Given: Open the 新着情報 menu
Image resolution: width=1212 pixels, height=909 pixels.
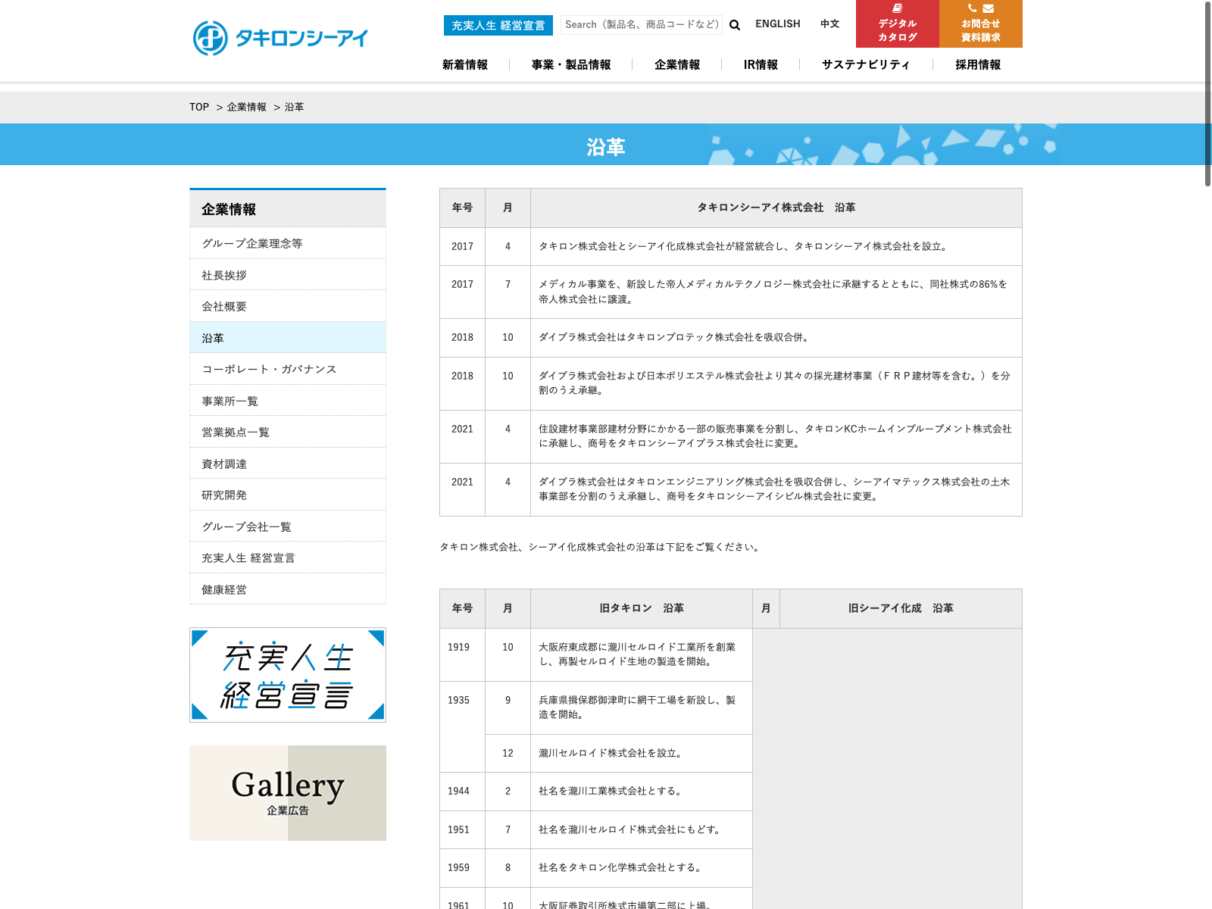Looking at the screenshot, I should tap(465, 65).
